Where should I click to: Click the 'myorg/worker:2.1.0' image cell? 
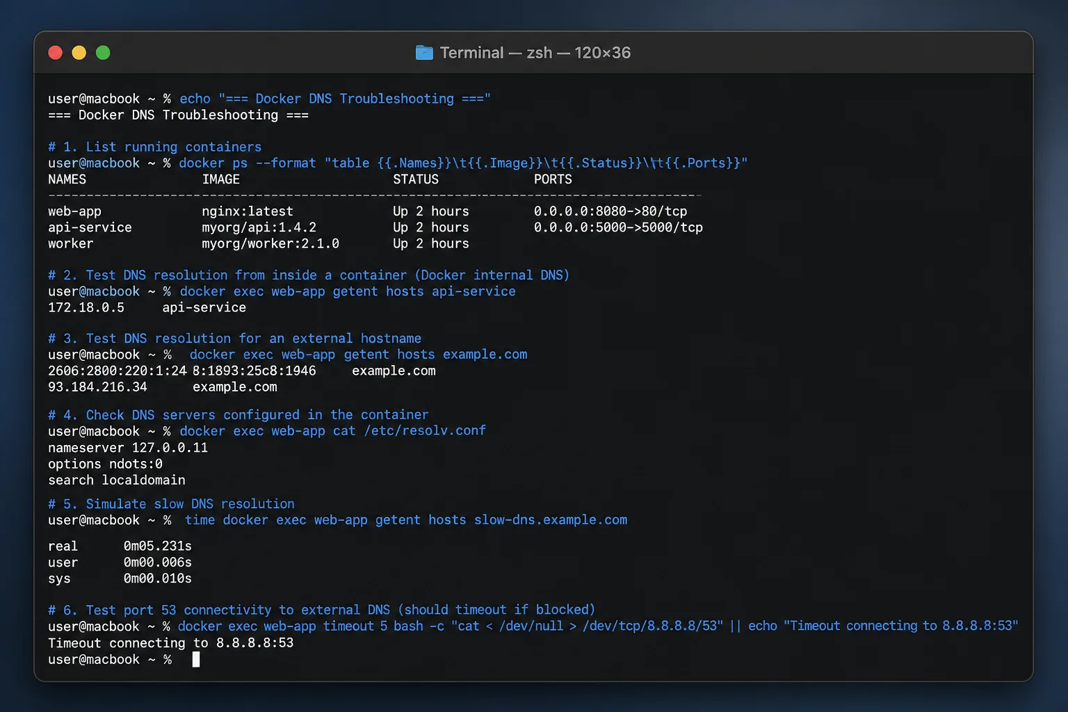pyautogui.click(x=270, y=243)
